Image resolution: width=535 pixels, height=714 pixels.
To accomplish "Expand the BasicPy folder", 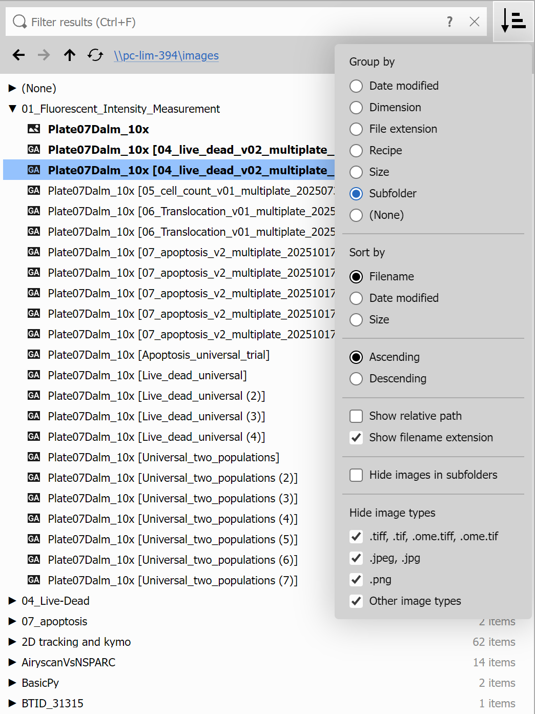I will [x=12, y=683].
